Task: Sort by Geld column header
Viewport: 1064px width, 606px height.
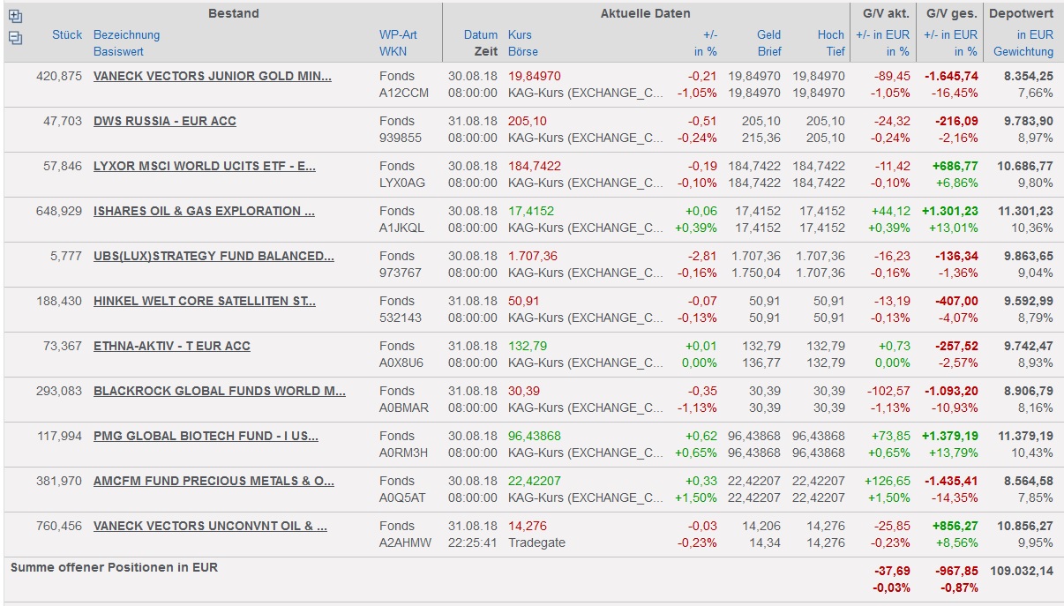Action: (768, 34)
